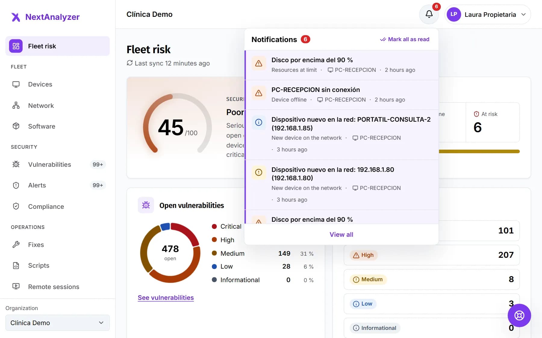Image resolution: width=542 pixels, height=338 pixels.
Task: Click the Fleet risk dashboard icon
Action: point(16,46)
